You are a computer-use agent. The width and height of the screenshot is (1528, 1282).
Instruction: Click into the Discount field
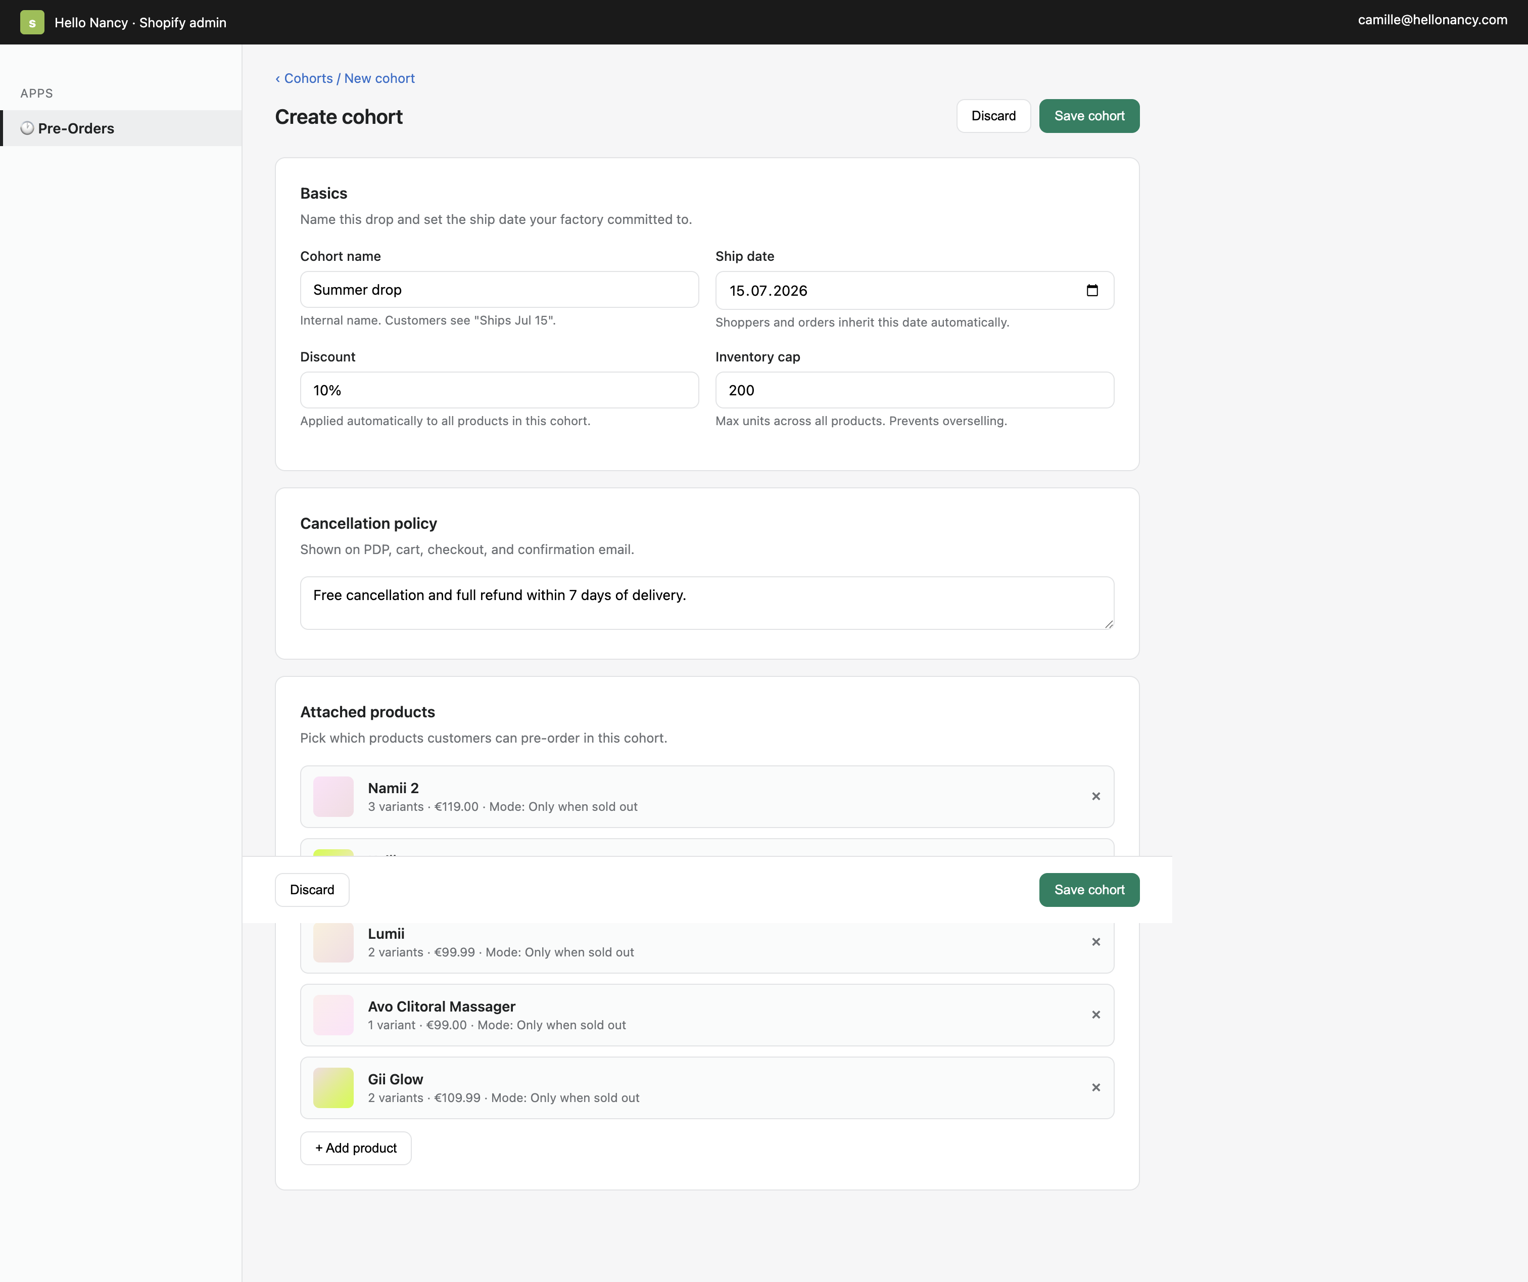(x=499, y=390)
